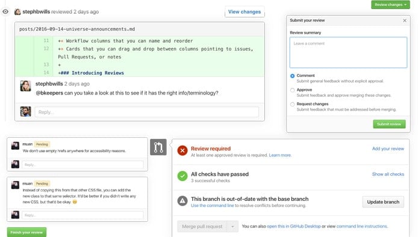Click muan username on accessibility comment
This screenshot has width=418, height=237.
pyautogui.click(x=28, y=144)
